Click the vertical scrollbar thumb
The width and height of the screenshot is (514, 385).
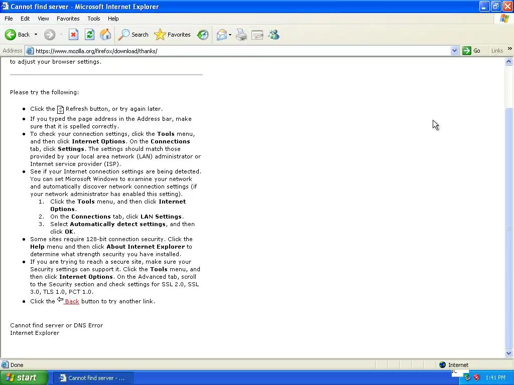coord(509,228)
